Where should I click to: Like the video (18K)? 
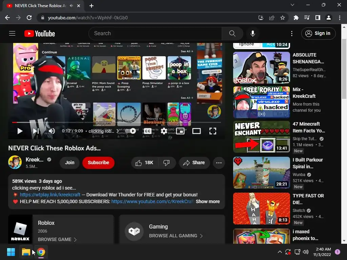(x=144, y=163)
